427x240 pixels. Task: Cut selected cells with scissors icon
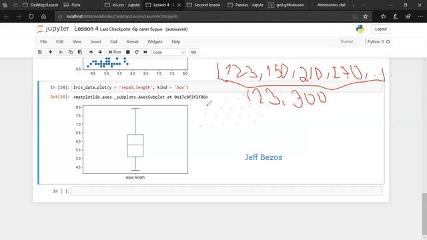(x=61, y=52)
